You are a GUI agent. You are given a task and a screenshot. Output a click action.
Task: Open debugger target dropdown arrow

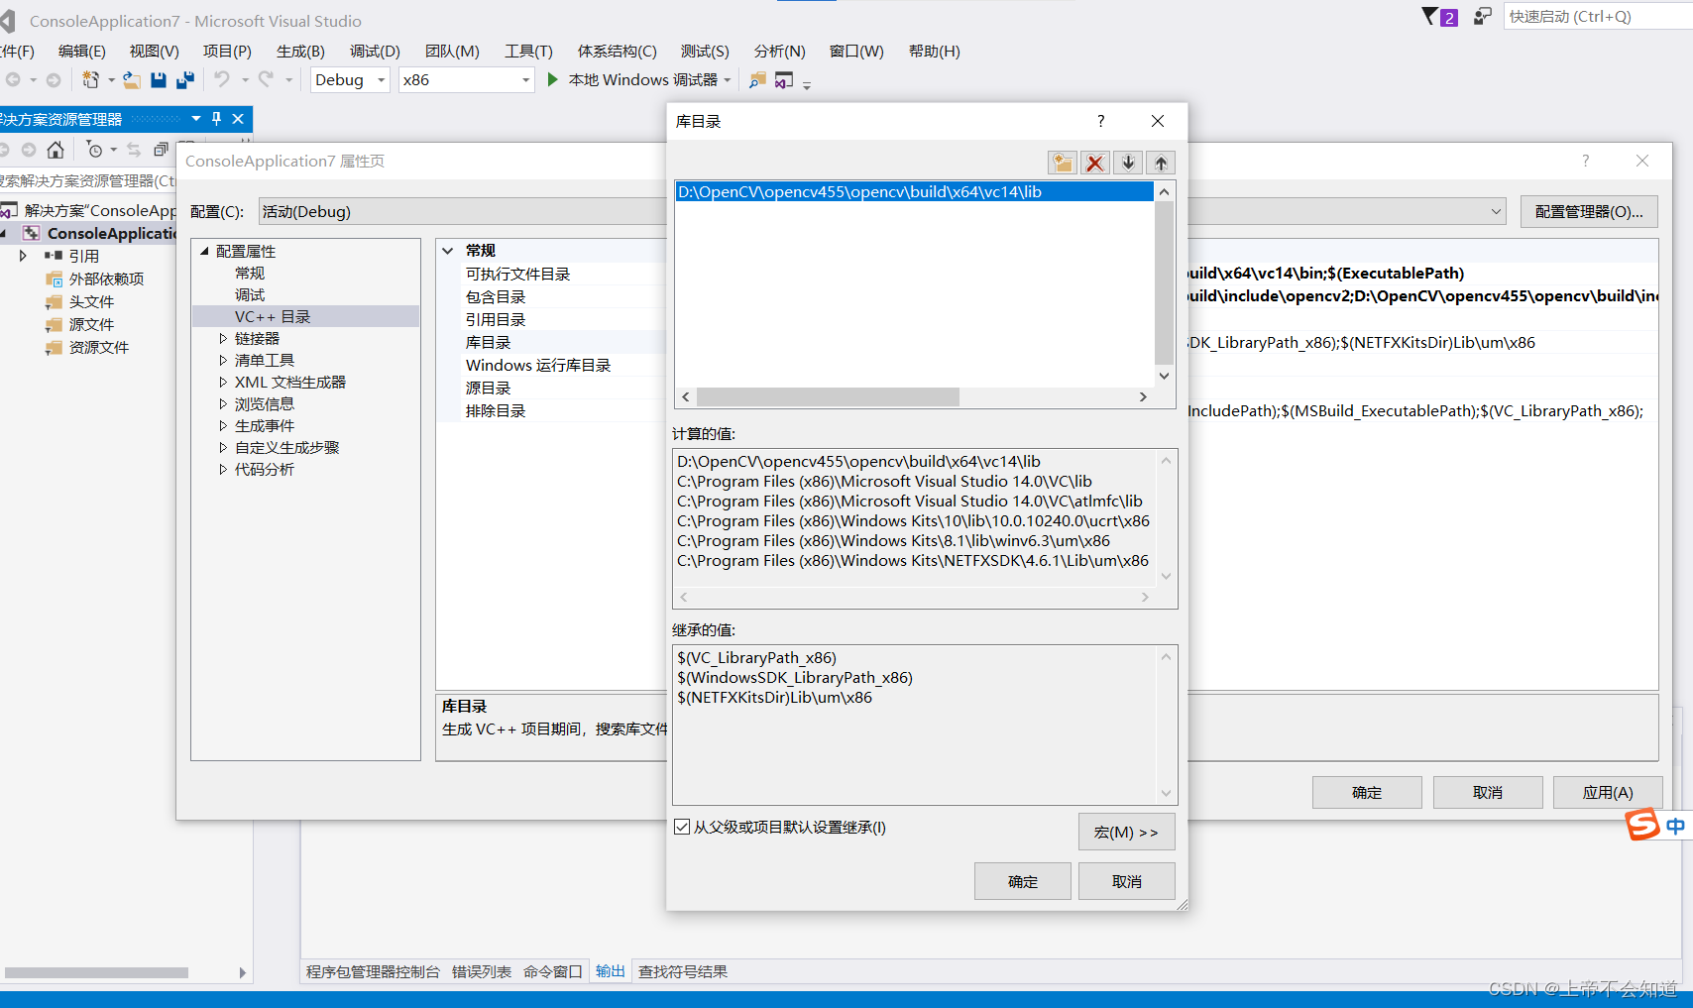(x=728, y=80)
